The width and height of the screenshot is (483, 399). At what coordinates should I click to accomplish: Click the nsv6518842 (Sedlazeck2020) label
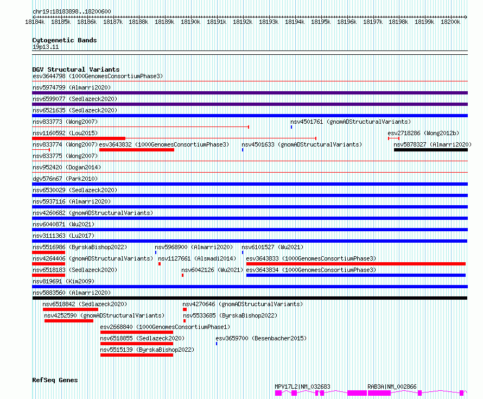tap(85, 304)
